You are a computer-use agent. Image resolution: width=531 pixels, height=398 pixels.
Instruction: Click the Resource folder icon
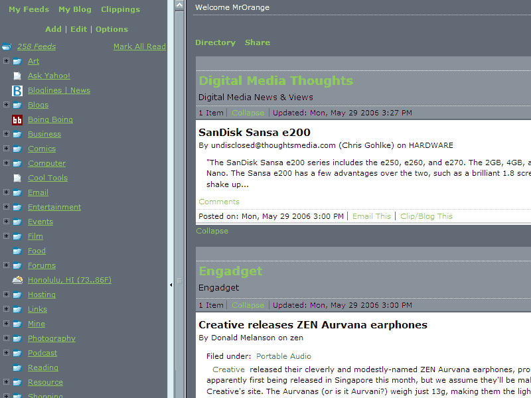pos(17,383)
